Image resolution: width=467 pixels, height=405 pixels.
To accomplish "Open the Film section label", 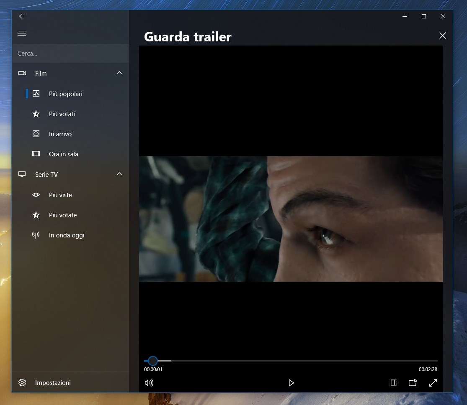I will pyautogui.click(x=41, y=74).
